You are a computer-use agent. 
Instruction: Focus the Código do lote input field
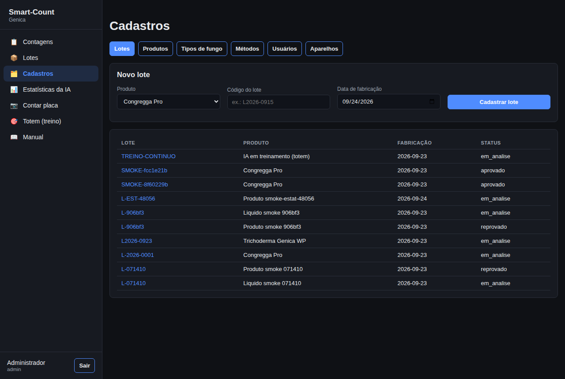pos(279,102)
